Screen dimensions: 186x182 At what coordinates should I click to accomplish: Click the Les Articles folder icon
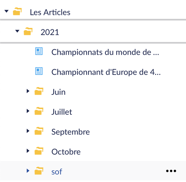pyautogui.click(x=17, y=12)
